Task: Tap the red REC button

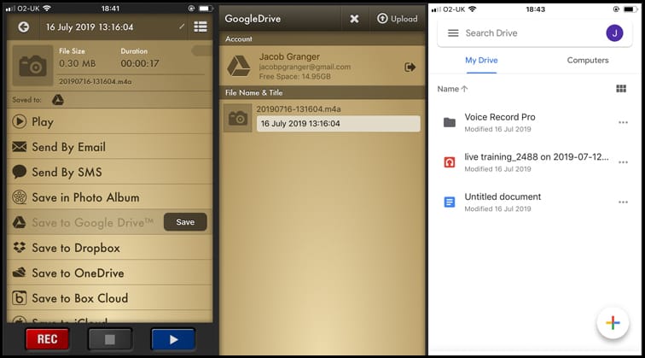Action: 47,339
